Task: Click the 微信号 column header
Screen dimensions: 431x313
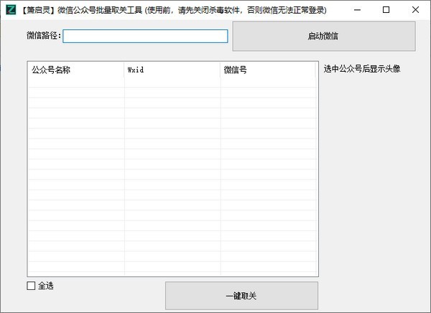Action: pos(268,70)
